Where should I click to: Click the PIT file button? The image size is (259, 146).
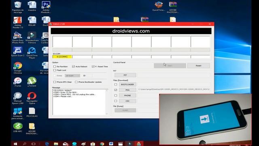point(125,75)
